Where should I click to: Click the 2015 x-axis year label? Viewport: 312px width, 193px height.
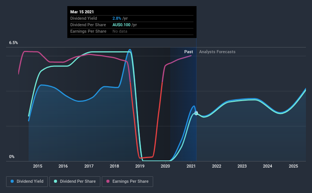(x=38, y=166)
